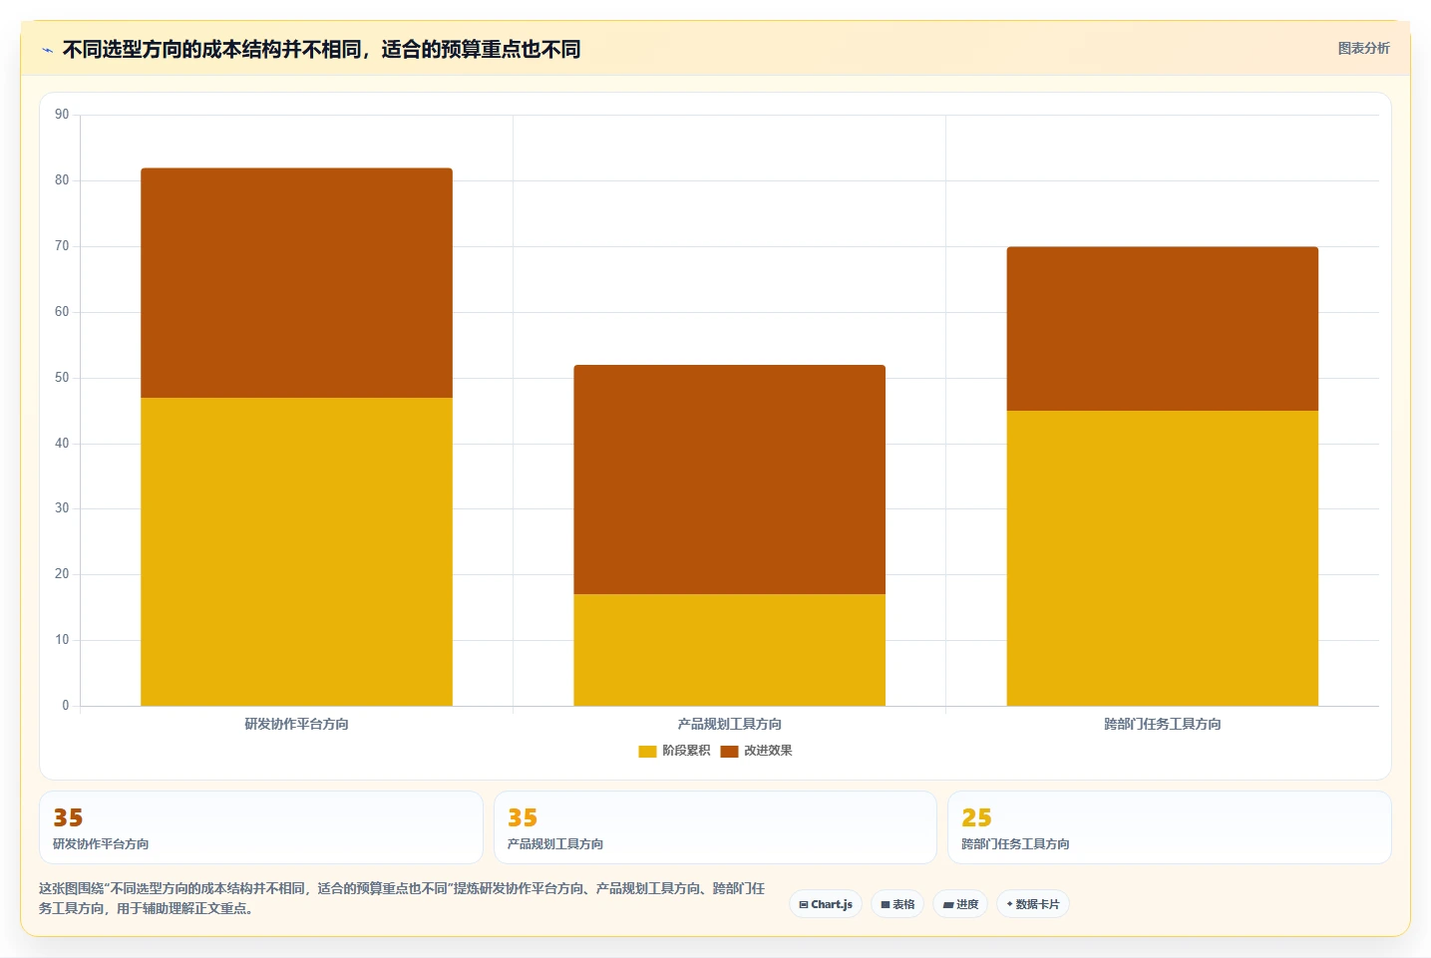Image resolution: width=1431 pixels, height=958 pixels.
Task: Click the icon inside the 表格 tag
Action: click(x=886, y=905)
